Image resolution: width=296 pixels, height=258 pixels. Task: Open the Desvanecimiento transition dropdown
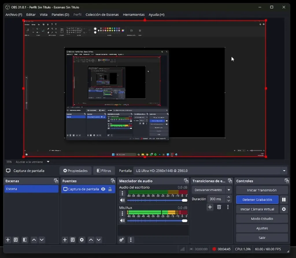tap(211, 190)
